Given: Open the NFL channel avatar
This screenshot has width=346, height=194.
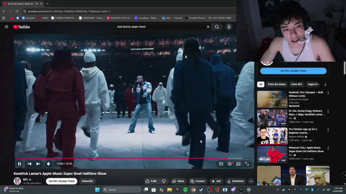Looking at the screenshot, I should (x=17, y=181).
